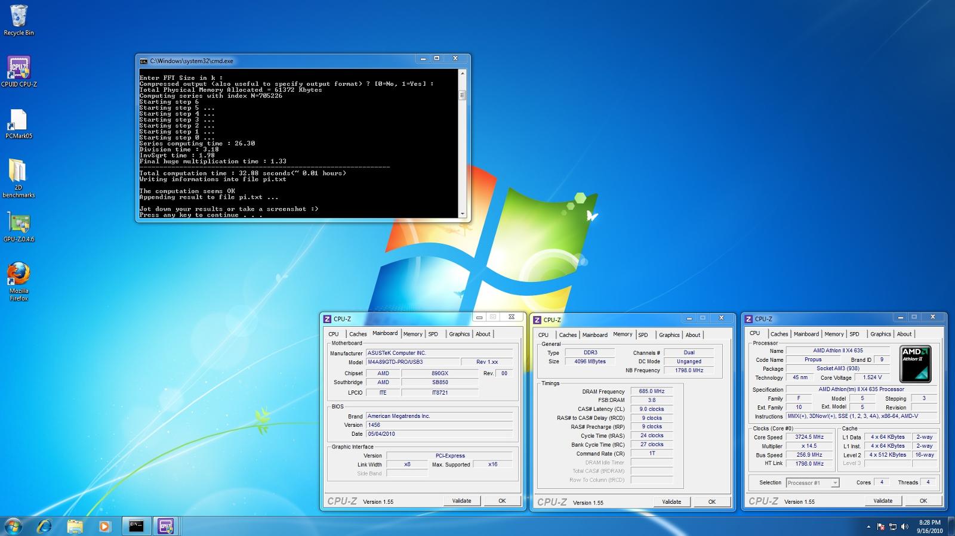Open Windows Media Player from the taskbar
This screenshot has height=536, width=955.
pos(104,526)
